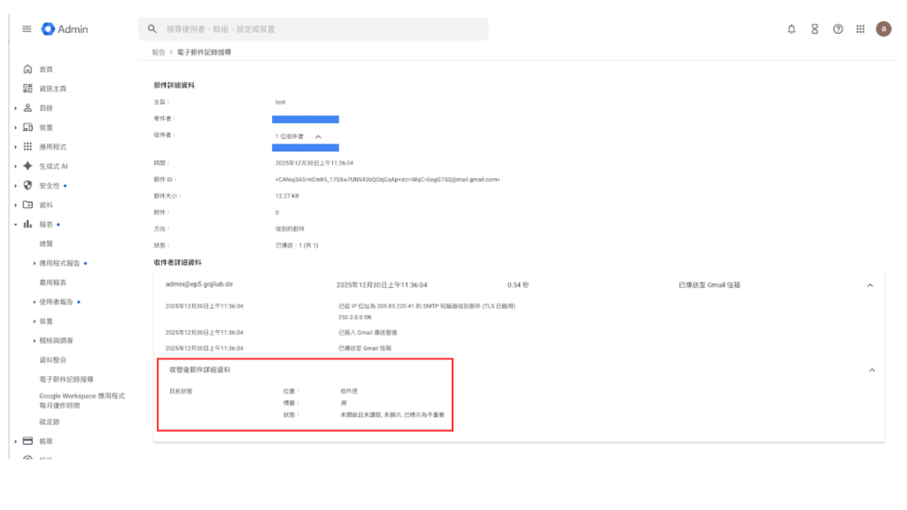This screenshot has height=510, width=907.
Task: Click the 已傳送：1 (共 1) status
Action: (x=297, y=245)
